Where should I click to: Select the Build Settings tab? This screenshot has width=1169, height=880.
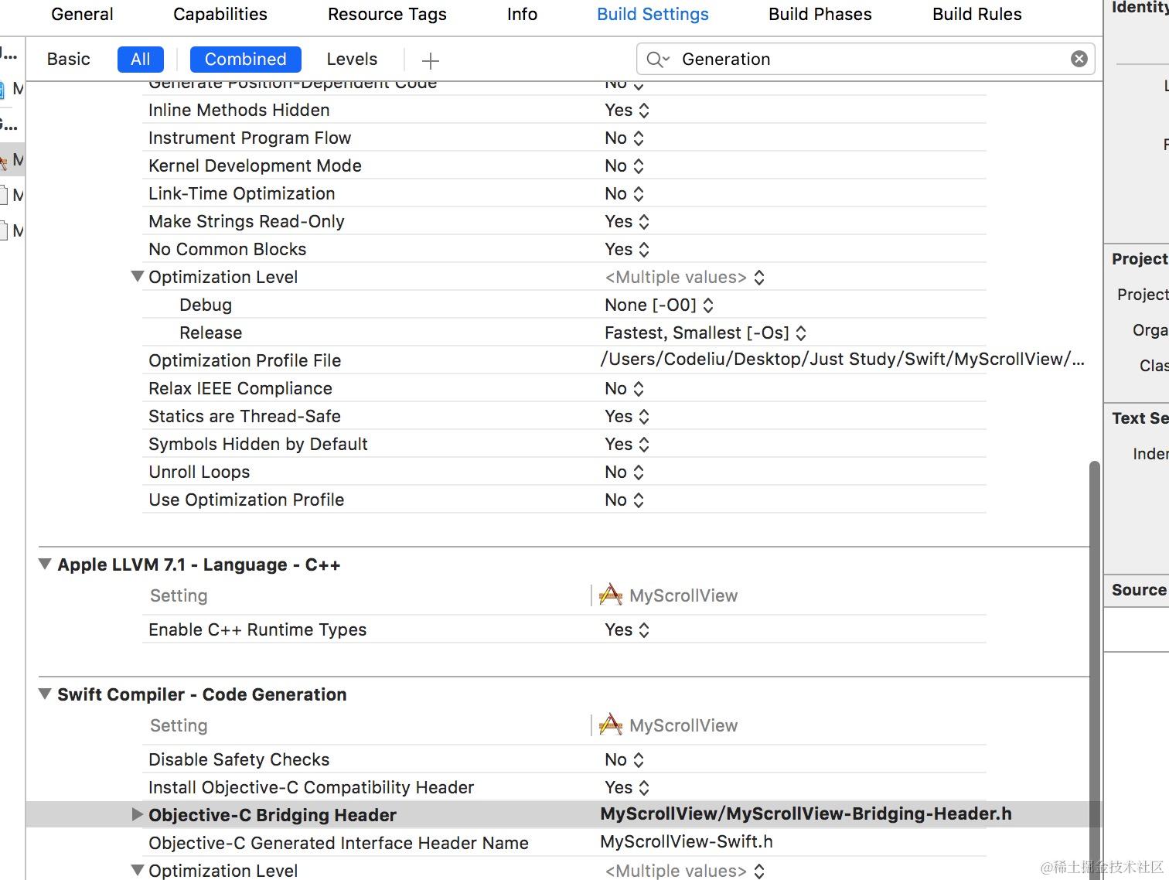[x=653, y=14]
